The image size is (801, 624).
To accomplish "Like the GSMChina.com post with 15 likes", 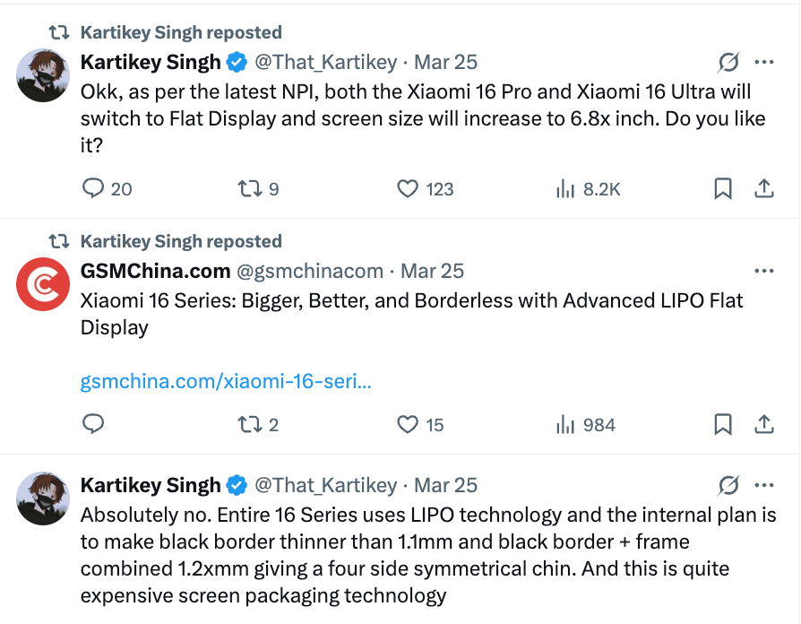I will [x=408, y=425].
